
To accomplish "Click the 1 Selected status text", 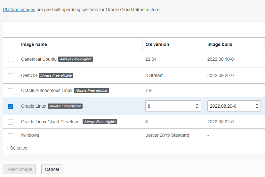I will [17, 148].
